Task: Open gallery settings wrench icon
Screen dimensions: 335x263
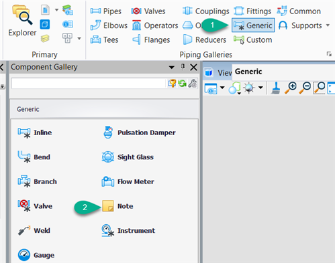Action: (193, 84)
